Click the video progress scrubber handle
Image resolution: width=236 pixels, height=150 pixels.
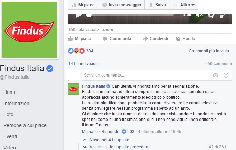(89, 15)
